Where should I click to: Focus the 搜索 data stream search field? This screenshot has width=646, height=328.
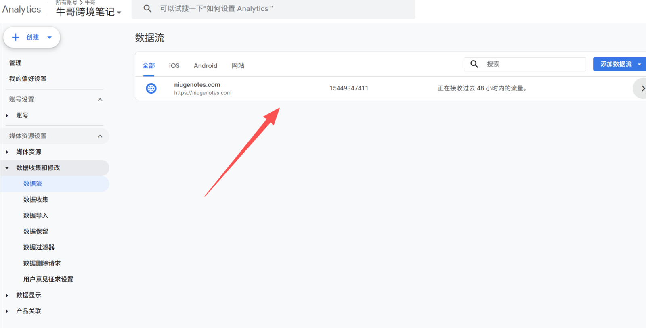pyautogui.click(x=525, y=64)
